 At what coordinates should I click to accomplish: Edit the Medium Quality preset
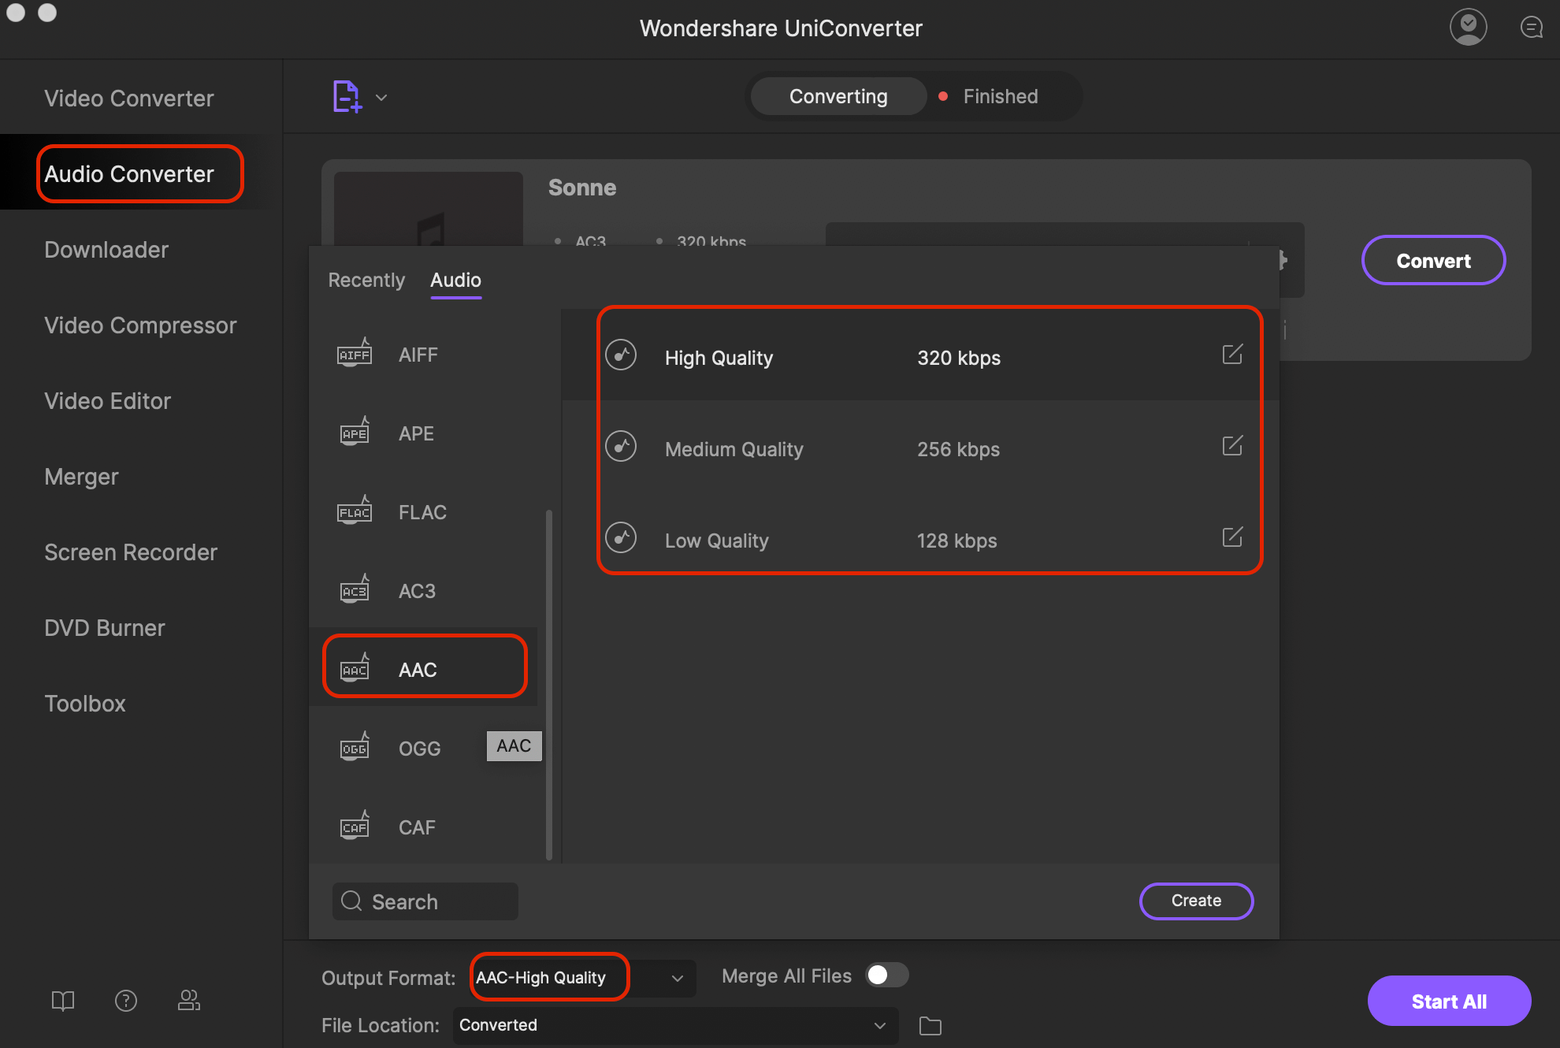pyautogui.click(x=1232, y=446)
